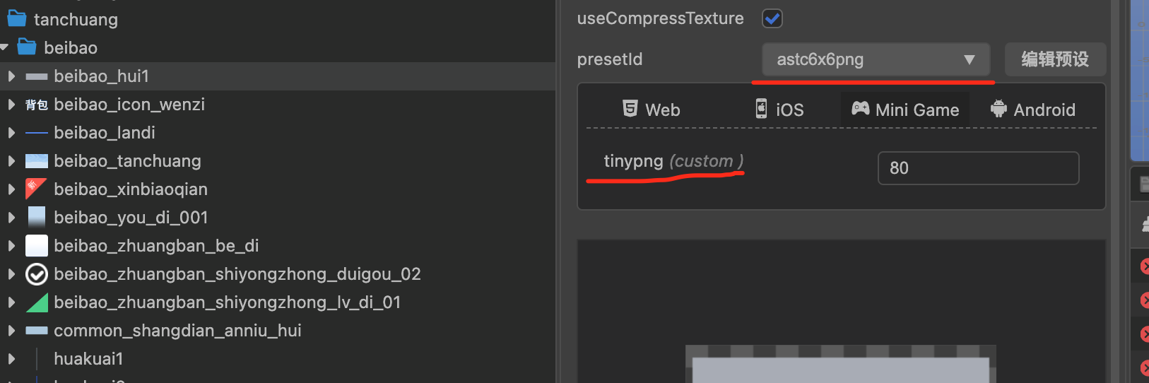Click the beibao_zhuangban_shiyongzhong_duigou_02 checkmark icon
Viewport: 1149px width, 383px height.
[x=37, y=274]
